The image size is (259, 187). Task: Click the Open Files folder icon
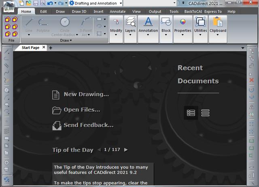[56, 110]
